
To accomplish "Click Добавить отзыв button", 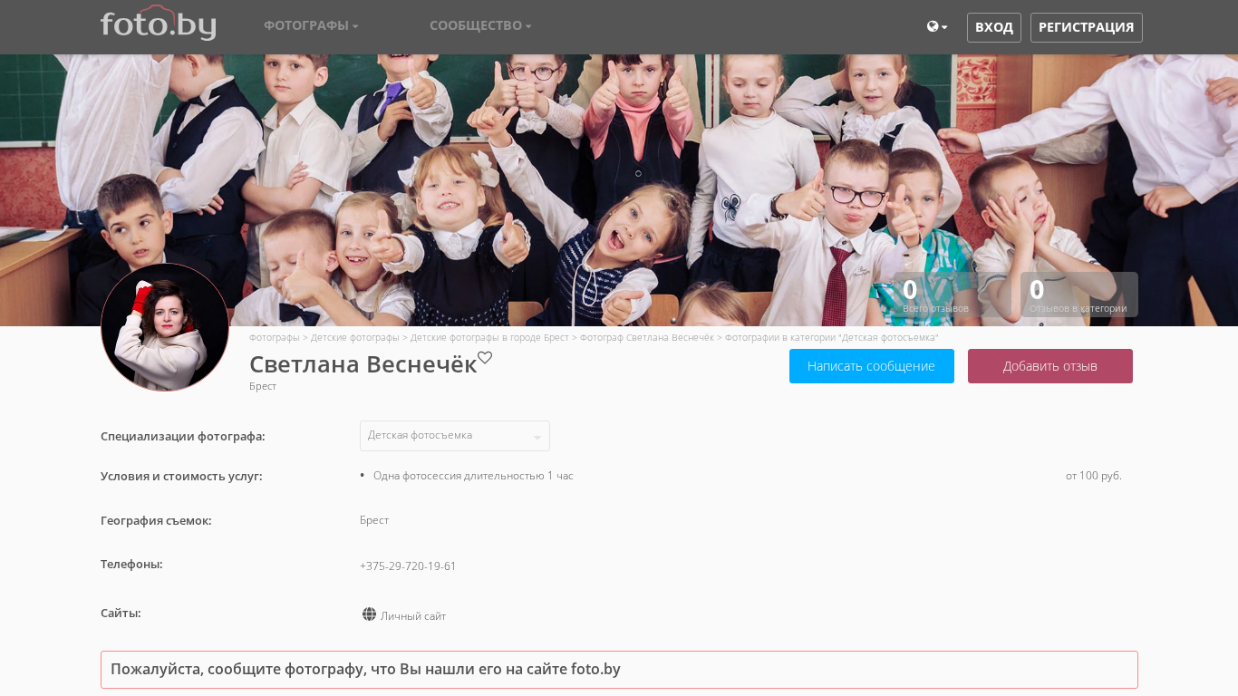I will 1050,366.
